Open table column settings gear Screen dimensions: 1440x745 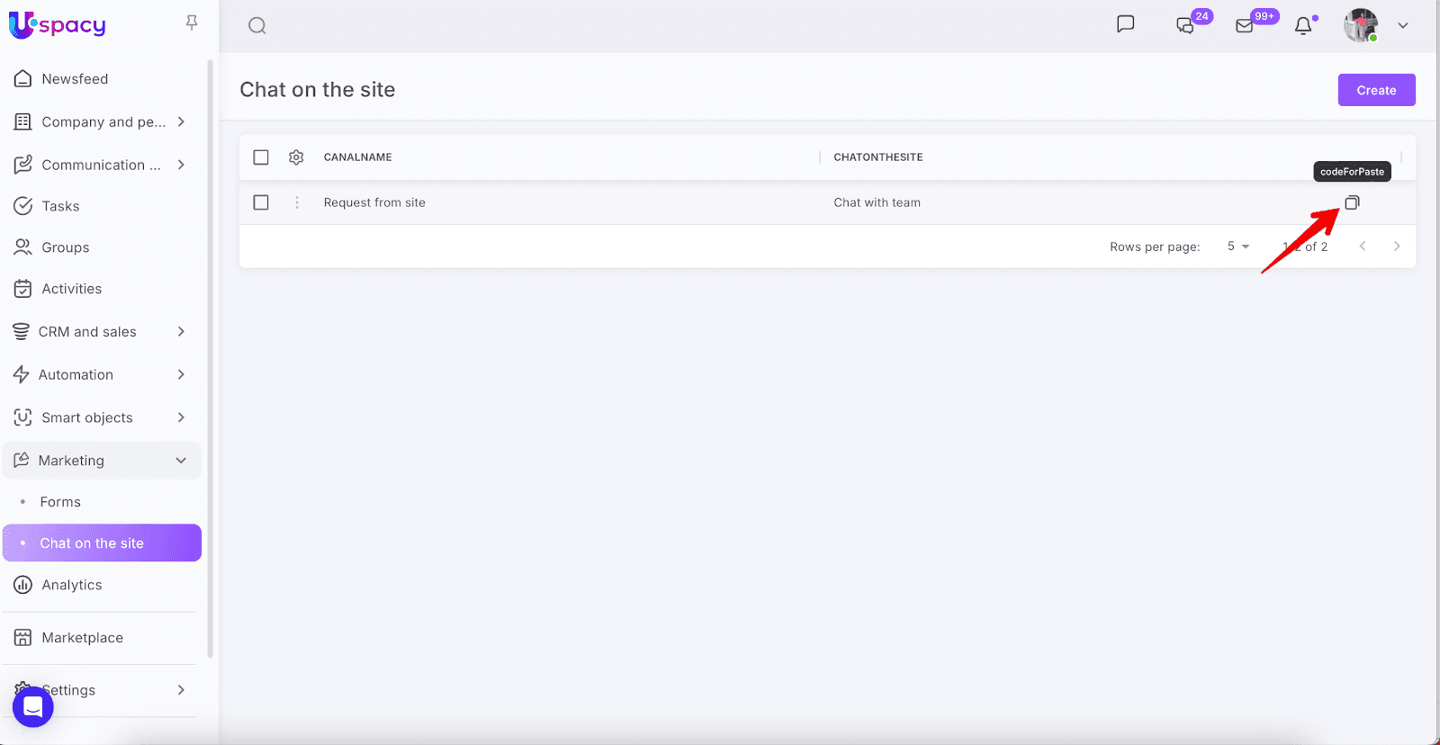coord(296,157)
